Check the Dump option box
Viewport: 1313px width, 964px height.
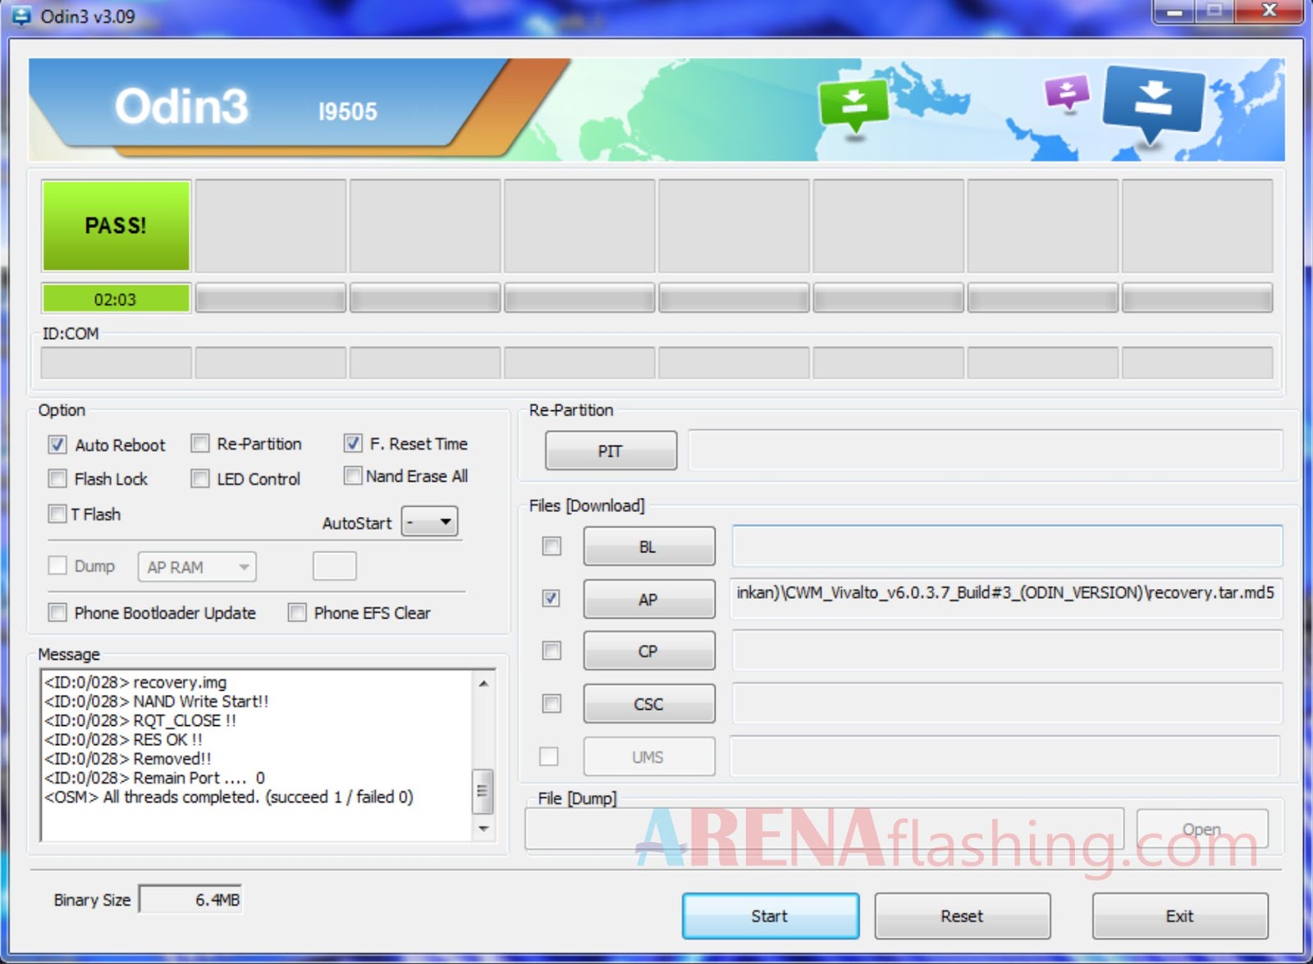[57, 565]
